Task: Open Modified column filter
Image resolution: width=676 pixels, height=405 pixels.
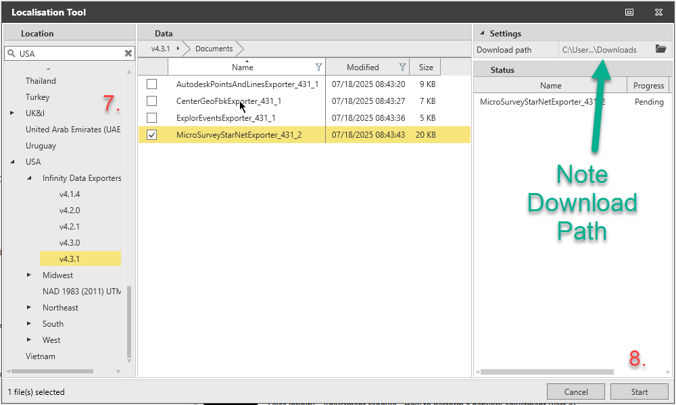Action: [x=402, y=67]
